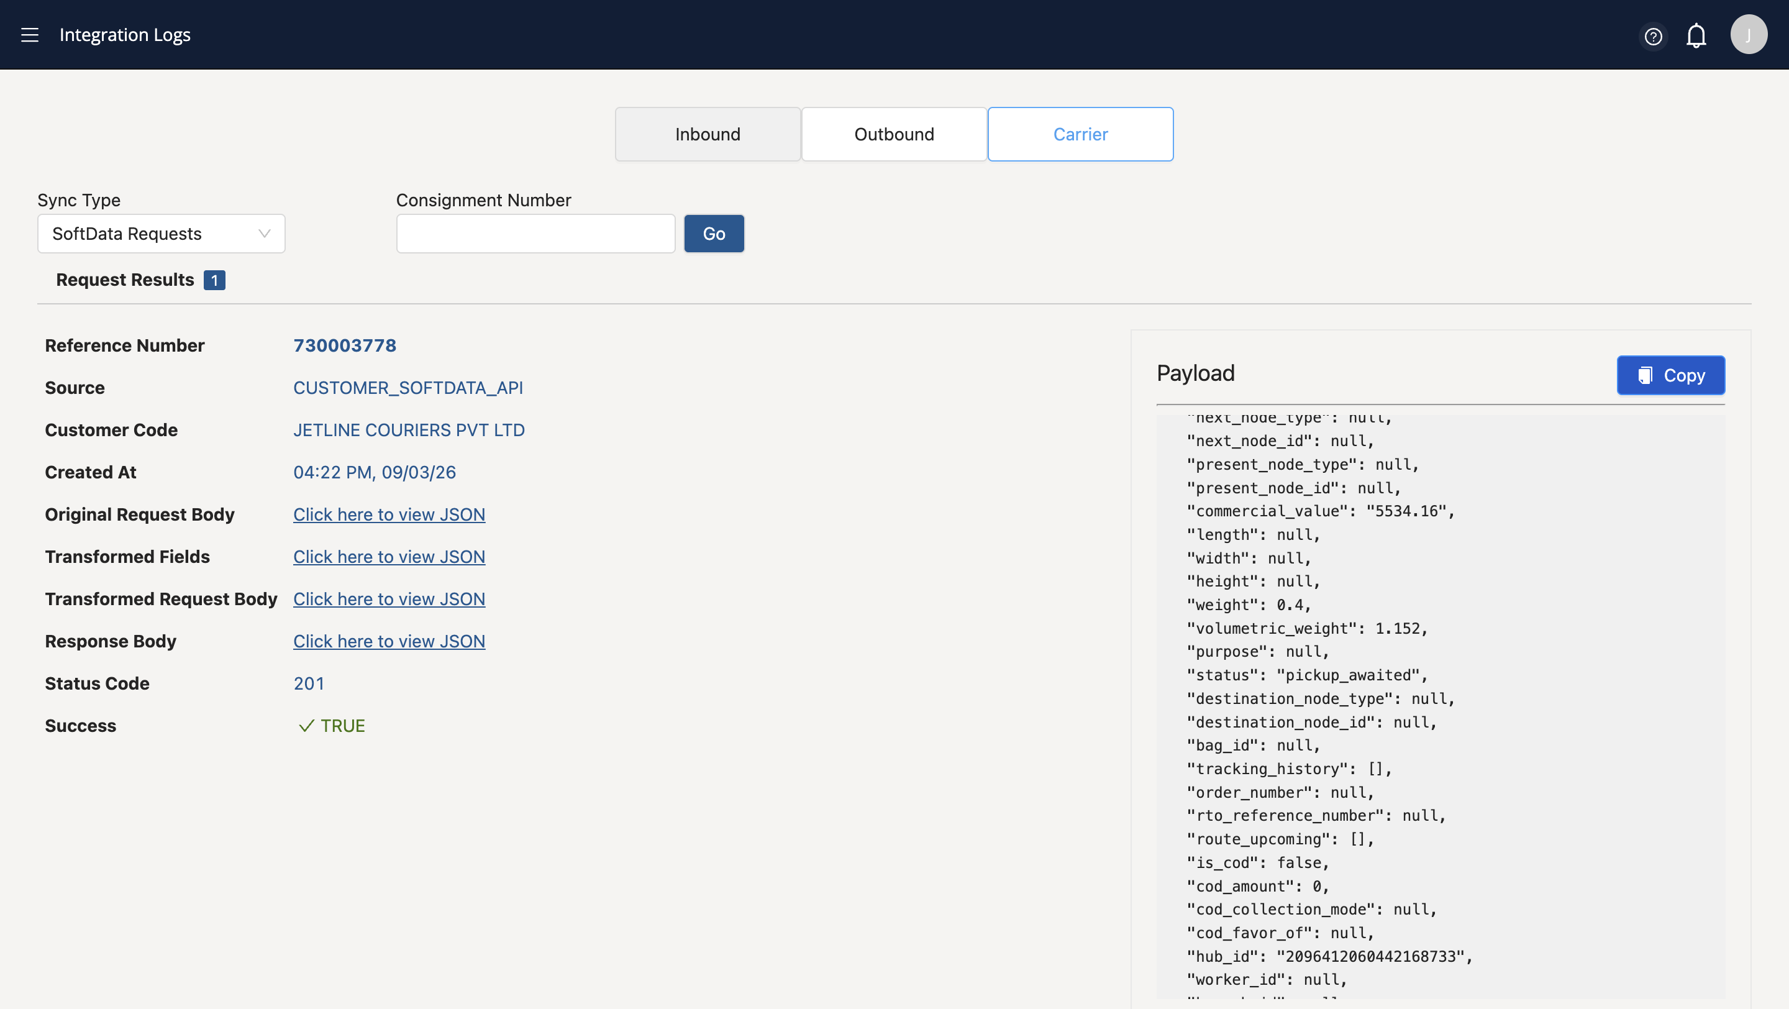Open the Request Results tab
This screenshot has height=1009, width=1789.
click(125, 280)
